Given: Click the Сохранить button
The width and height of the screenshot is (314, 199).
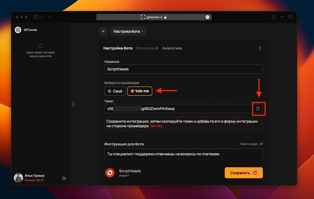Looking at the screenshot, I should 244,173.
